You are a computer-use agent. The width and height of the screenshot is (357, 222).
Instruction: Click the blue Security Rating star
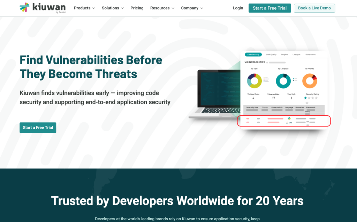click(x=305, y=98)
